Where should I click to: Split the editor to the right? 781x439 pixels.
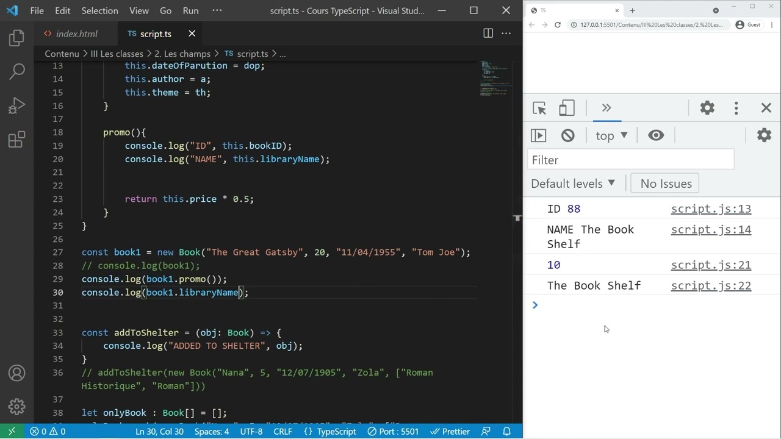click(488, 34)
